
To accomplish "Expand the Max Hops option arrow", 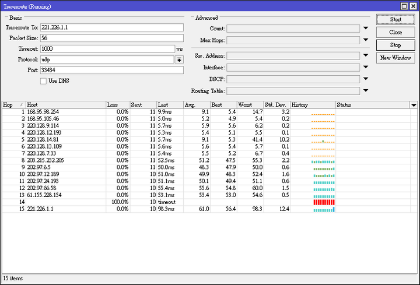I will 366,40.
